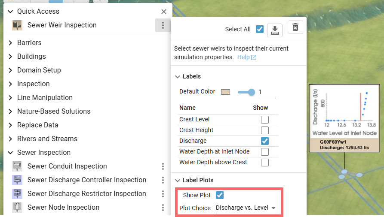The image size is (384, 217).
Task: Click the Sewer Discharge Controller Inspection icon
Action: (18, 180)
